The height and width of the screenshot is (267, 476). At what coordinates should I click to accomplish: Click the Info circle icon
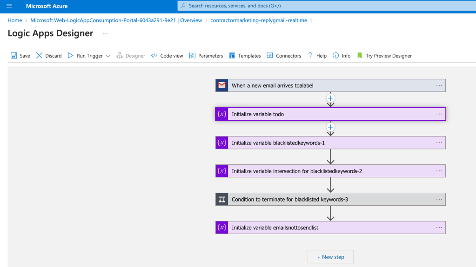pyautogui.click(x=335, y=55)
